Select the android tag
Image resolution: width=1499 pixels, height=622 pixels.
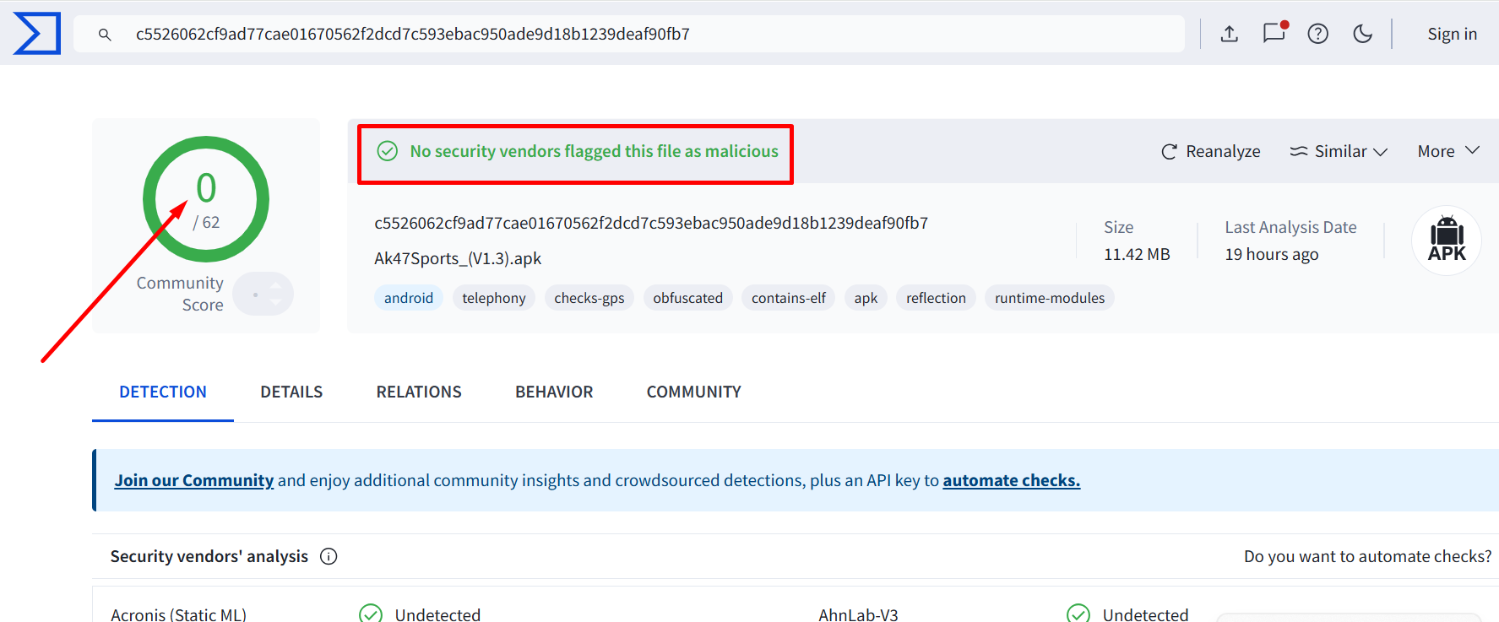click(x=409, y=298)
